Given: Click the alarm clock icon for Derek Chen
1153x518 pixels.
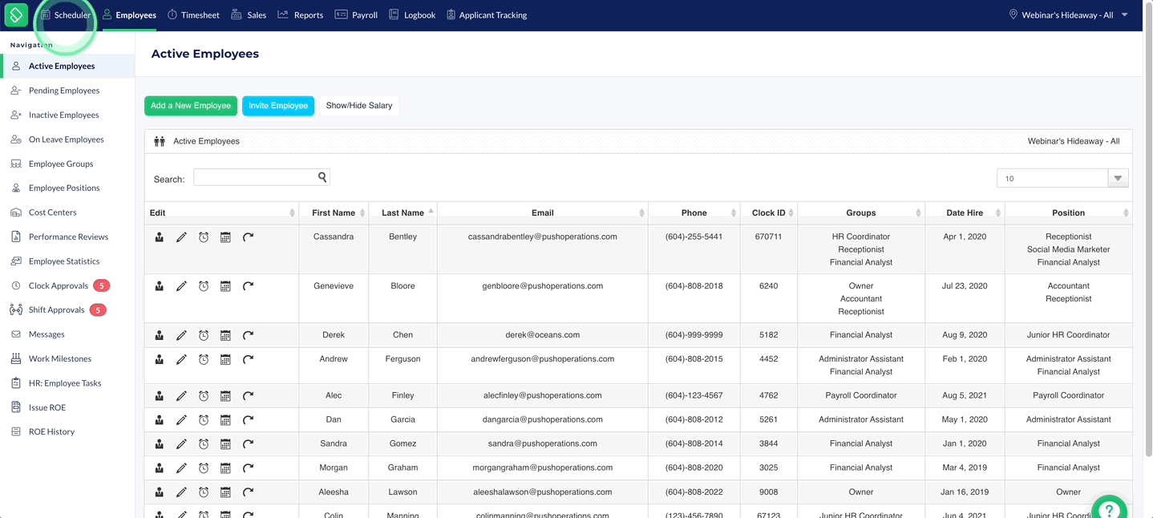Looking at the screenshot, I should pyautogui.click(x=204, y=335).
